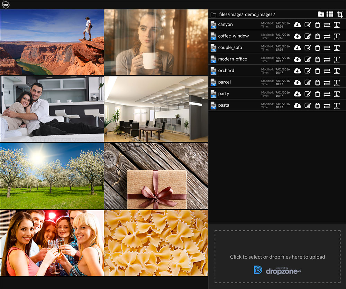
Task: Rename party using text icon
Action: coord(337,94)
